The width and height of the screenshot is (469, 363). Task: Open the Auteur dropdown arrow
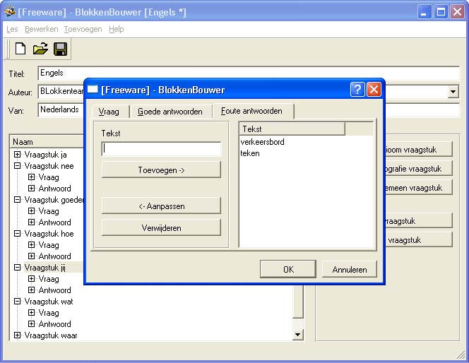(453, 92)
